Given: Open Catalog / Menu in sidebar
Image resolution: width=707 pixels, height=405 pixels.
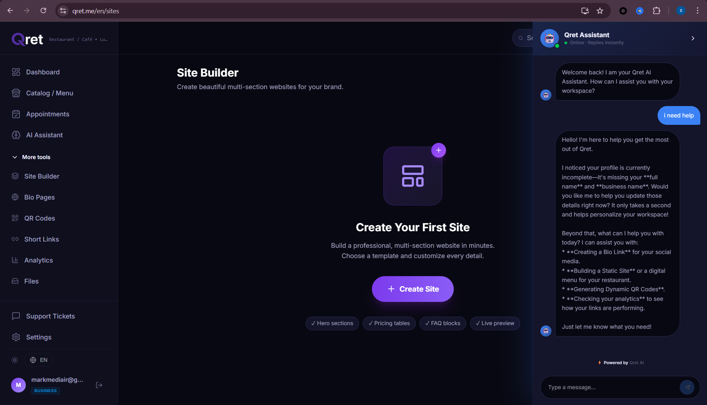Looking at the screenshot, I should tap(59, 93).
